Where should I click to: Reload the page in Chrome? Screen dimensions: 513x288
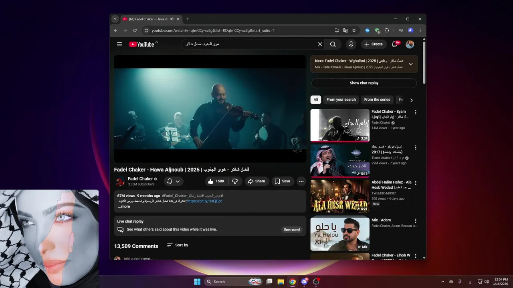[x=135, y=30]
